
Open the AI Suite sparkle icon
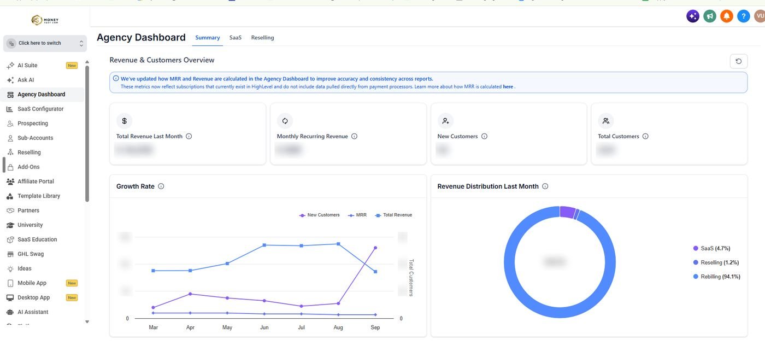click(x=10, y=66)
